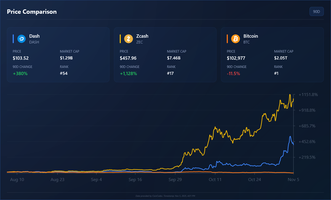331x200 pixels.
Task: Select the yellow Zcash accent bar
Action: pos(120,39)
